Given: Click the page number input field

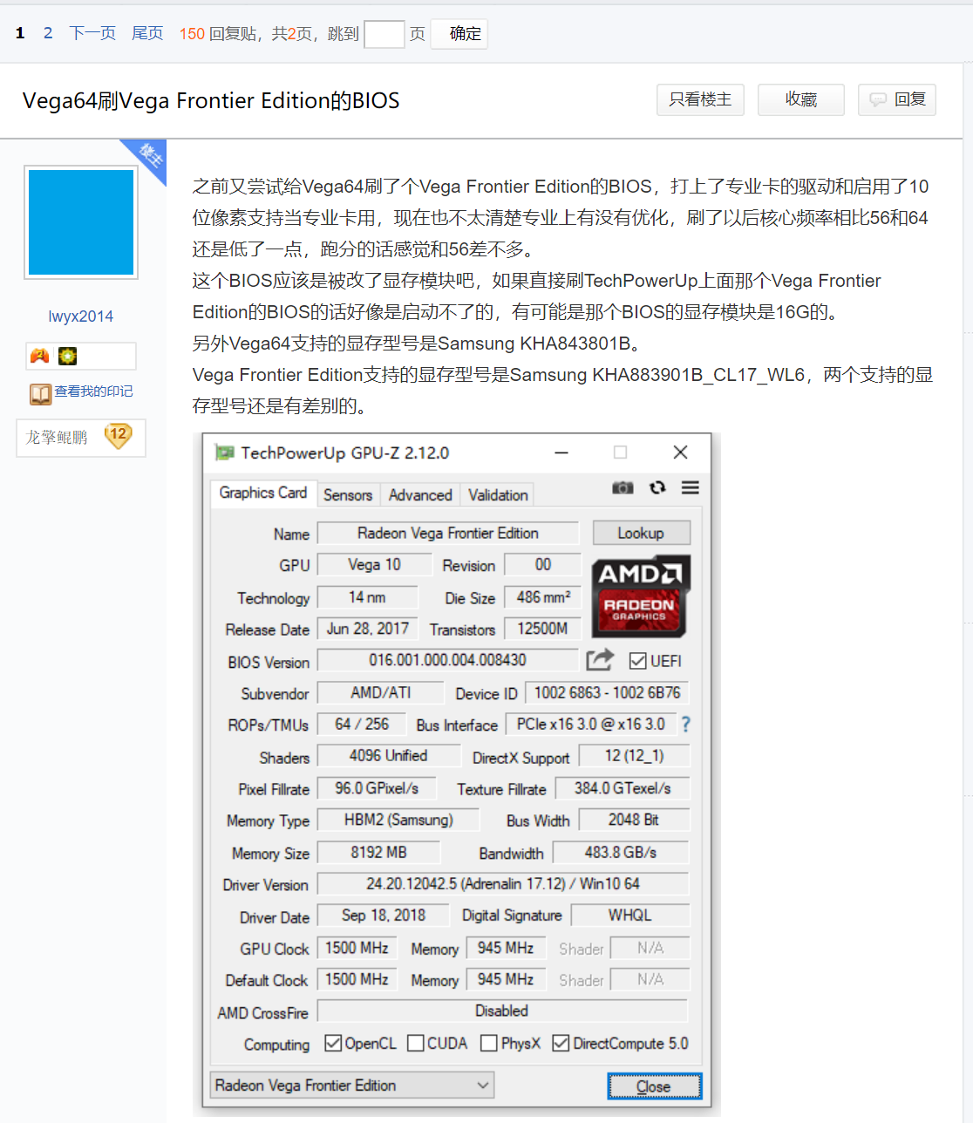Looking at the screenshot, I should (x=384, y=34).
